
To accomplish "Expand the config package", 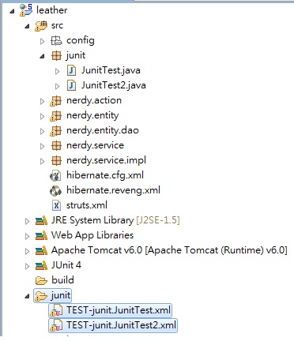I will tap(42, 41).
